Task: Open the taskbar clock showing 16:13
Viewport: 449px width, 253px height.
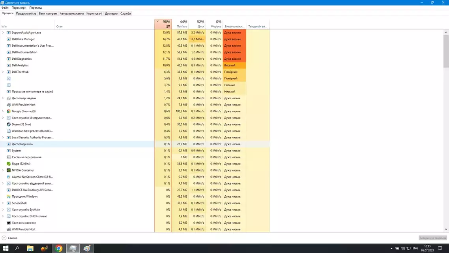Action: click(x=427, y=248)
